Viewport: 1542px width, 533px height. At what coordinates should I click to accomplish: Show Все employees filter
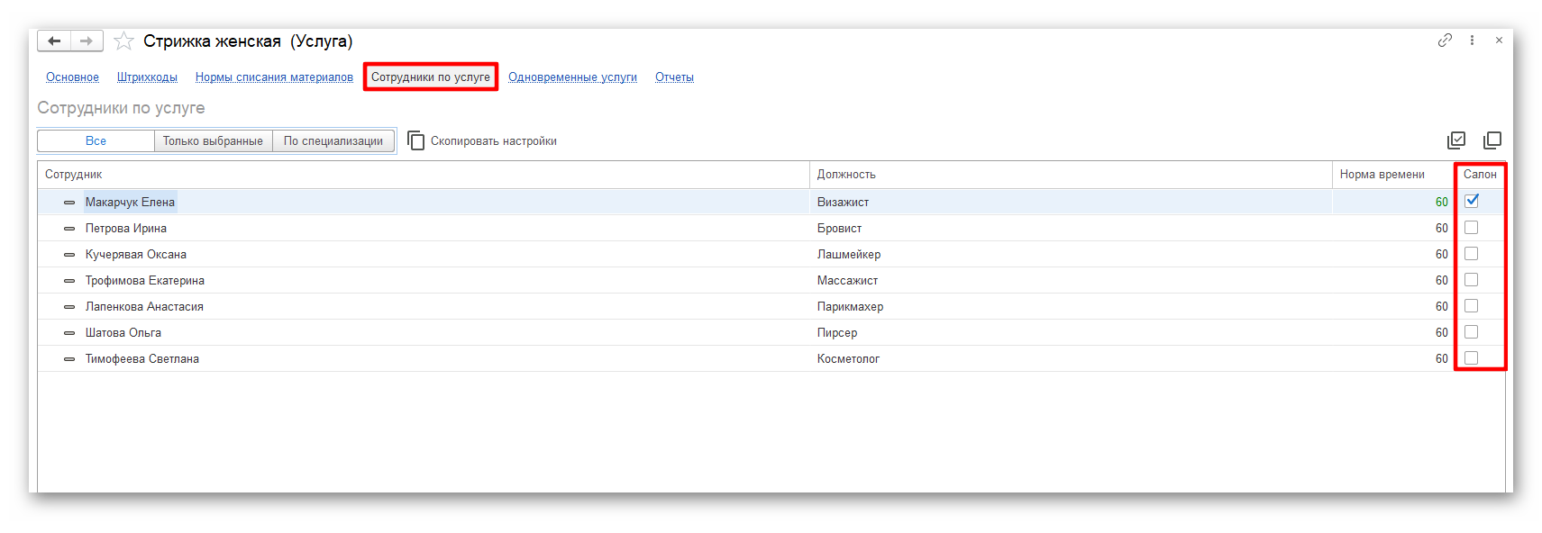96,141
